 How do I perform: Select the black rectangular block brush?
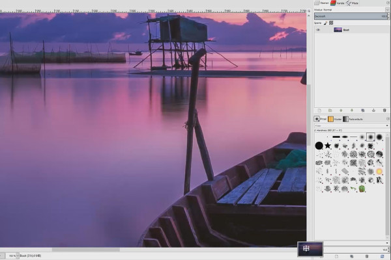(336, 137)
